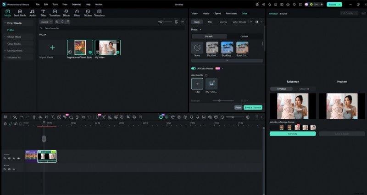
Task: Open the Stickers panel
Action: pyautogui.click(x=88, y=13)
